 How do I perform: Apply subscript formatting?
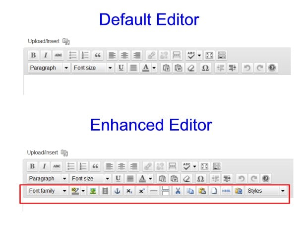coord(129,191)
